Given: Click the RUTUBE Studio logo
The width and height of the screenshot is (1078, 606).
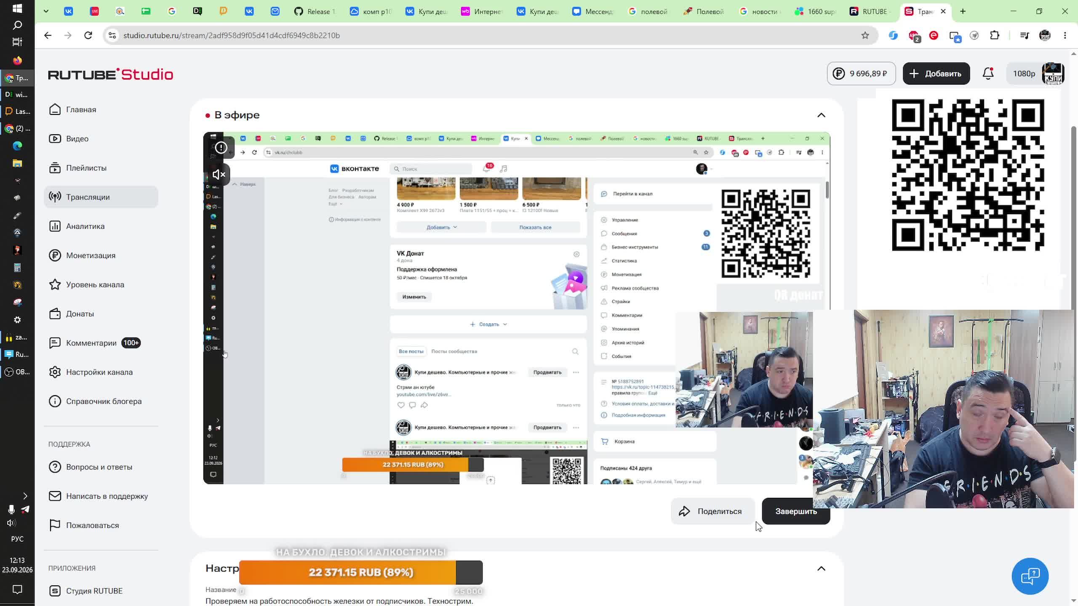Looking at the screenshot, I should click(110, 74).
